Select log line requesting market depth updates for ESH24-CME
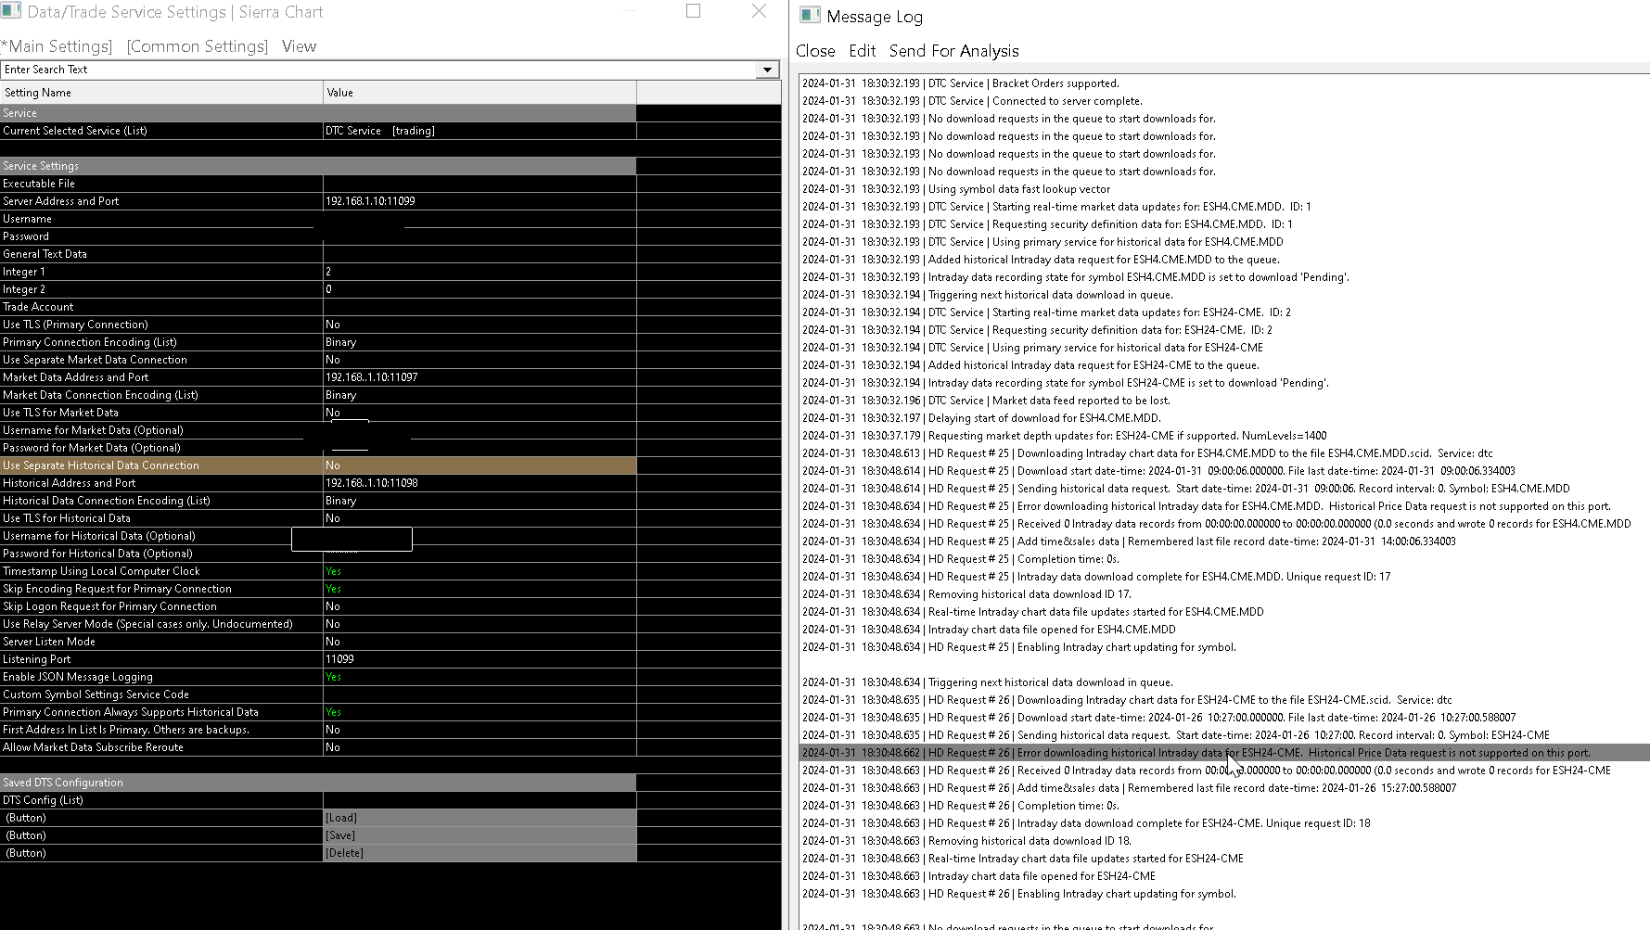Viewport: 1650px width, 930px height. (x=1065, y=436)
